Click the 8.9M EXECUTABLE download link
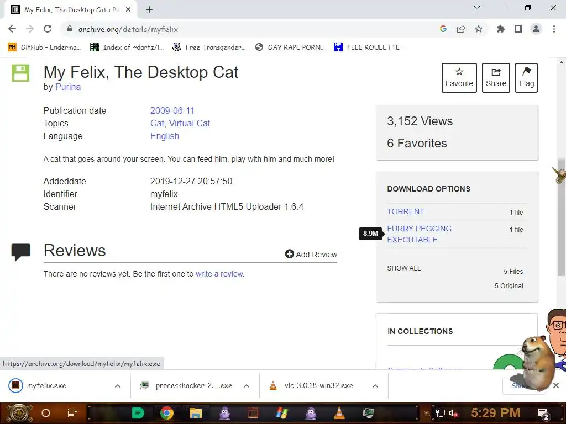This screenshot has height=424, width=566. point(419,234)
